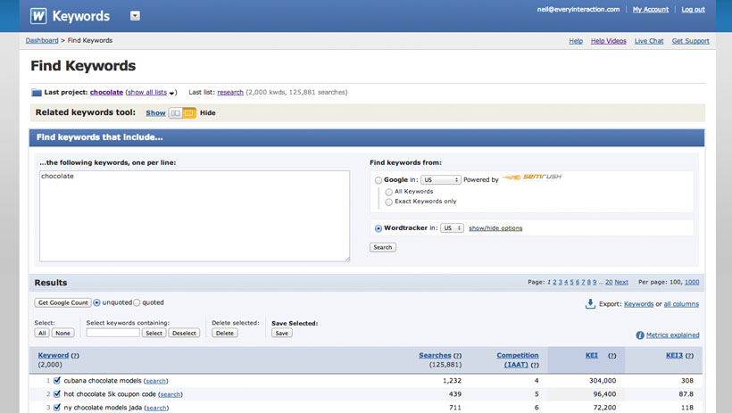The width and height of the screenshot is (732, 413).
Task: Choose the quoted radio option
Action: point(137,302)
